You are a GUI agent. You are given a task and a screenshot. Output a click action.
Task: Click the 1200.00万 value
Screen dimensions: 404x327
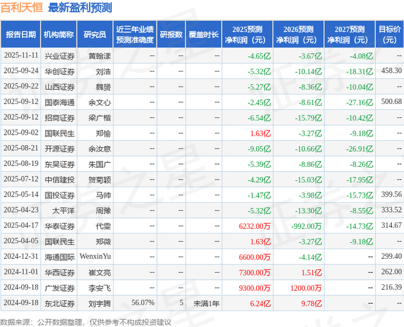306,288
